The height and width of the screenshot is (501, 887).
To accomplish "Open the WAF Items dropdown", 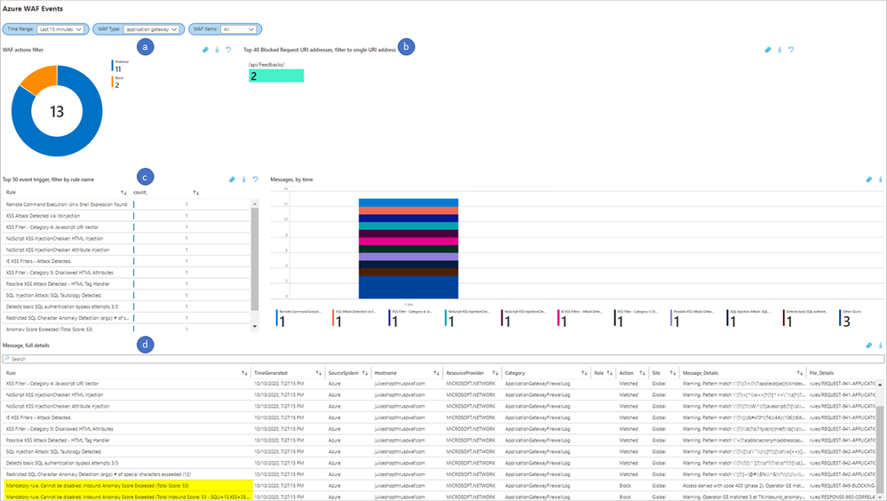I will click(238, 29).
